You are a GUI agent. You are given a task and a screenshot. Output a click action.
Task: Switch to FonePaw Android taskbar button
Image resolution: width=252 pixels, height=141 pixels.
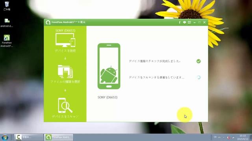[x=59, y=137]
